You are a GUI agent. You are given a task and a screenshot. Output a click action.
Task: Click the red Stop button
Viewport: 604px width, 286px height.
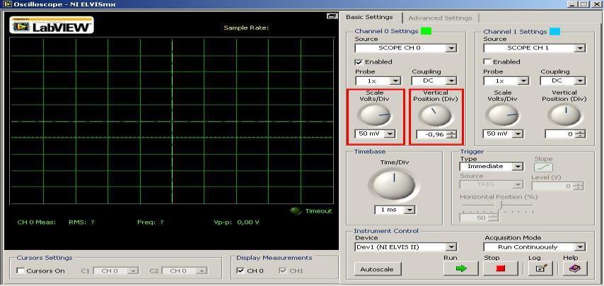(500, 268)
